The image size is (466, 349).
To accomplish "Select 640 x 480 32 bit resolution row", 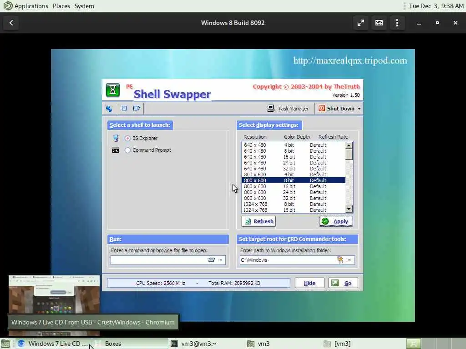I will 294,169.
